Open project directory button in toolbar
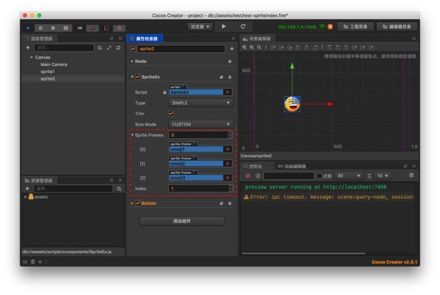 tap(355, 26)
